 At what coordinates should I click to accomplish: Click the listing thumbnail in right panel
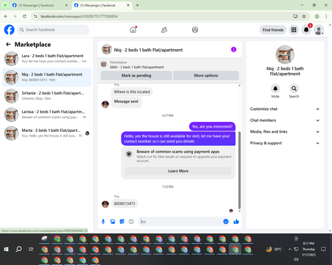click(x=285, y=54)
